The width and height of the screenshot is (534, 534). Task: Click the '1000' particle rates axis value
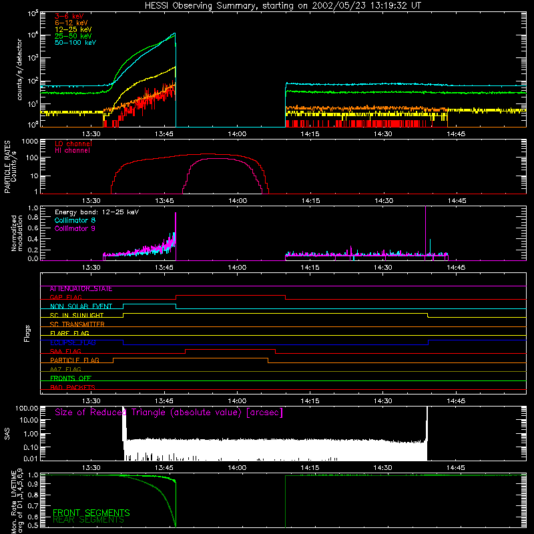tap(30, 142)
